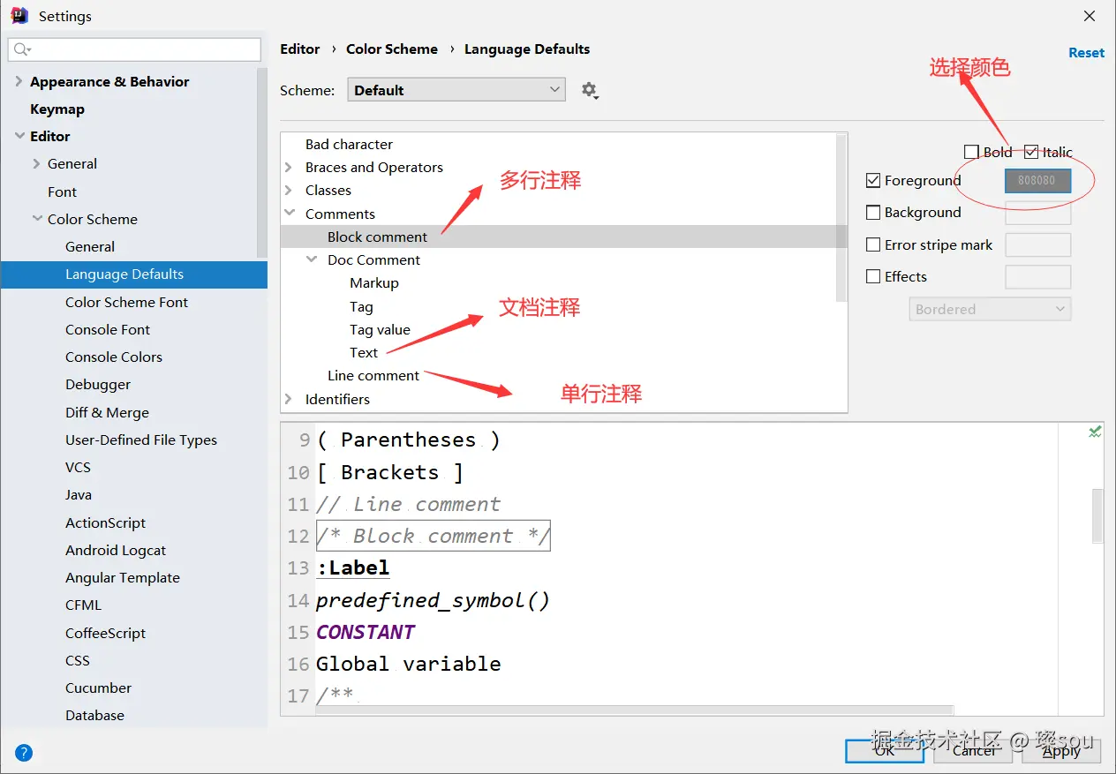This screenshot has height=774, width=1116.
Task: Open Color Scheme Font page
Action: (126, 302)
